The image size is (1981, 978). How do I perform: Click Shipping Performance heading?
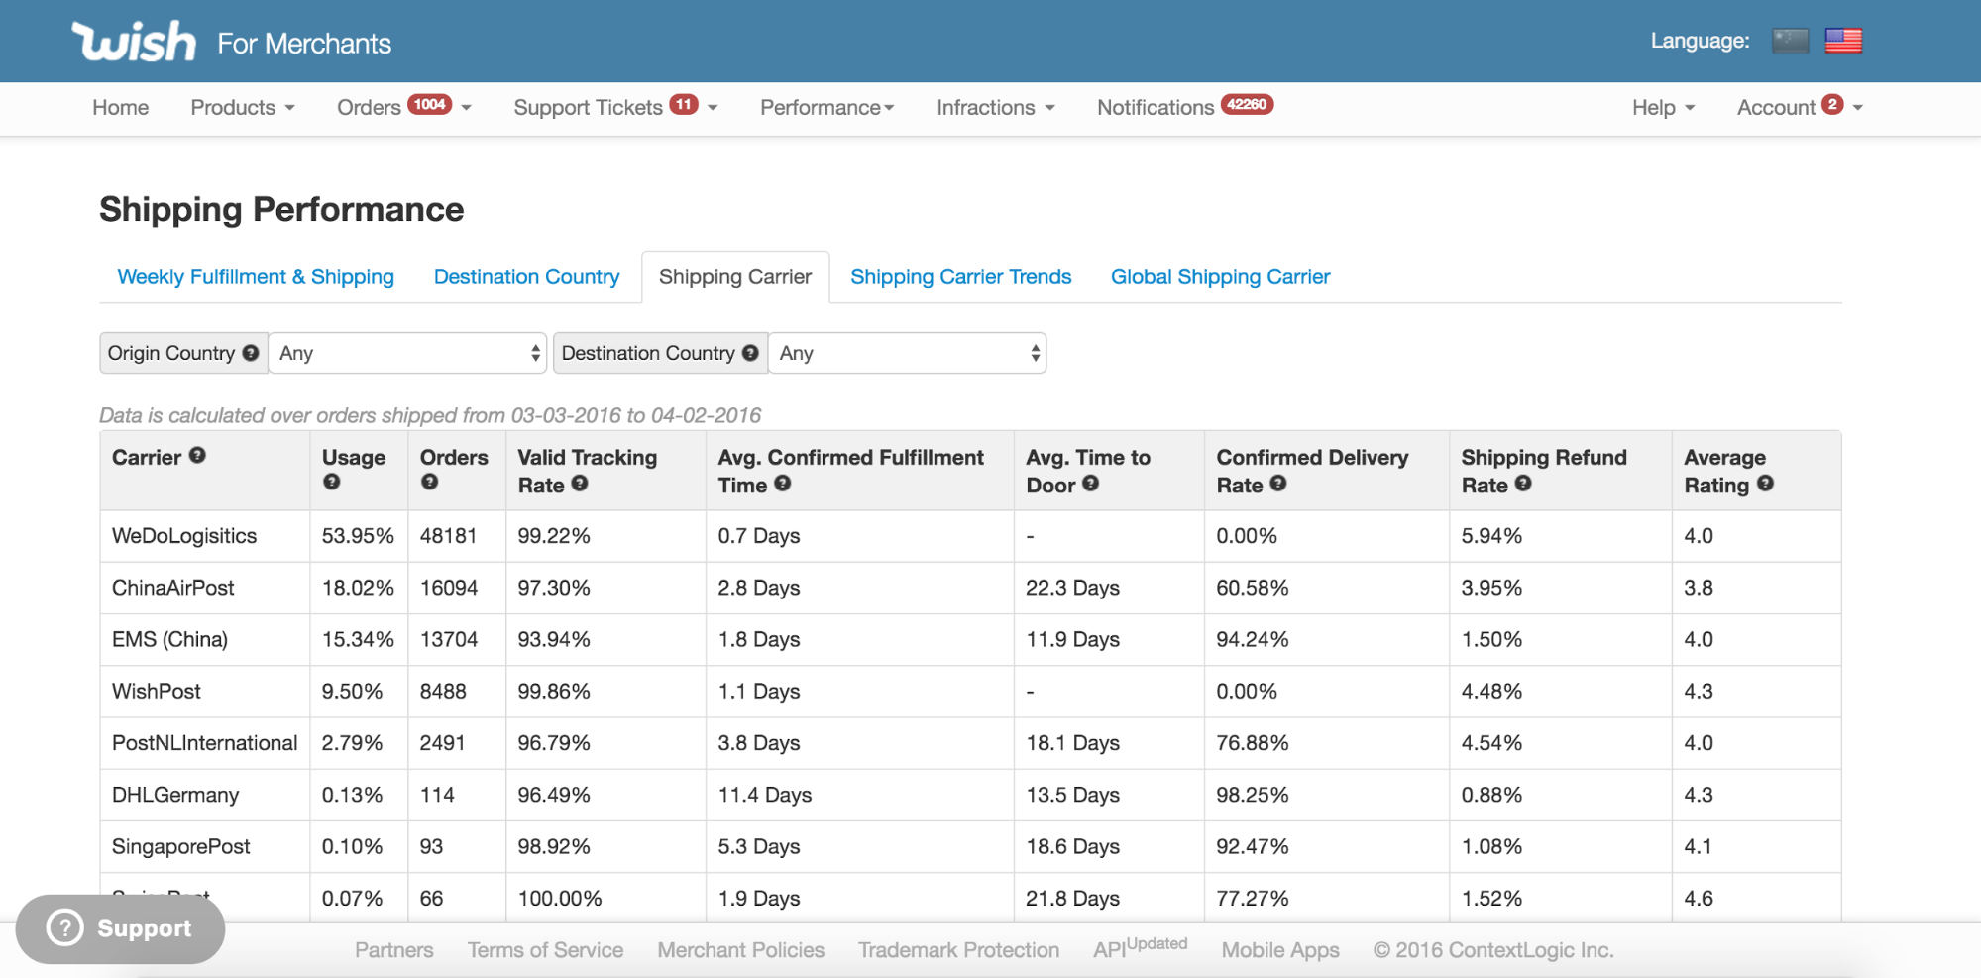click(281, 209)
